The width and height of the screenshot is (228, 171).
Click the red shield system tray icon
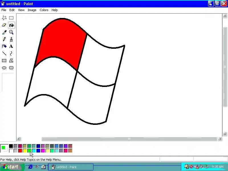click(x=191, y=167)
